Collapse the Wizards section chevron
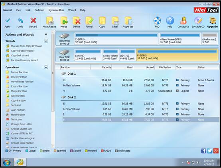Viewport: 221px width, 168px height. tap(46, 41)
